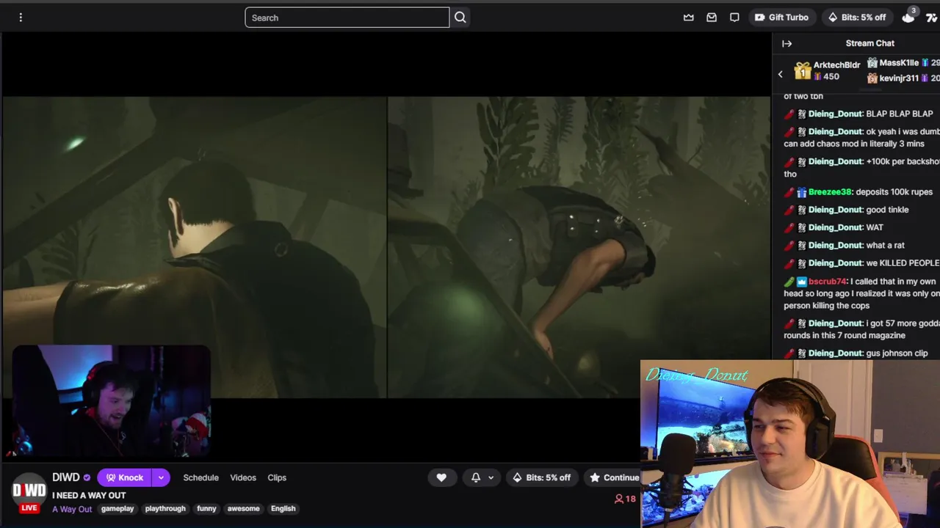Click the rank 2 gift icon beside MassK1lle

[872, 63]
